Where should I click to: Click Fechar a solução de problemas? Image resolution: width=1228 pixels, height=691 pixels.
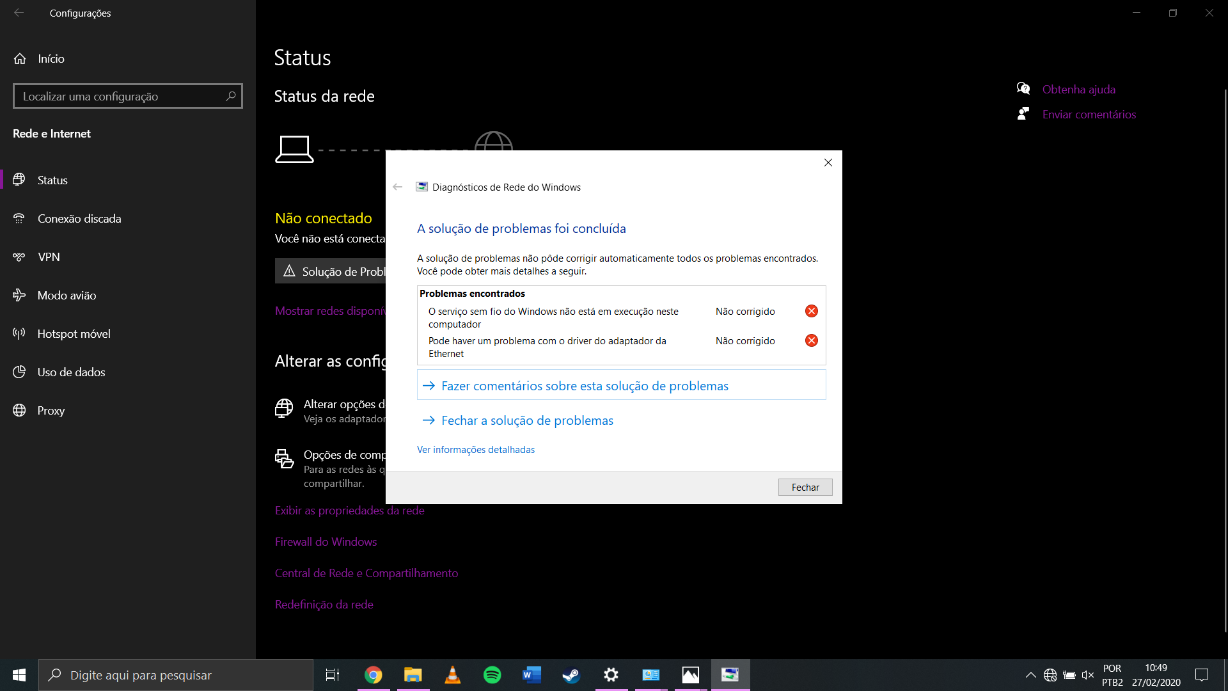click(x=526, y=420)
